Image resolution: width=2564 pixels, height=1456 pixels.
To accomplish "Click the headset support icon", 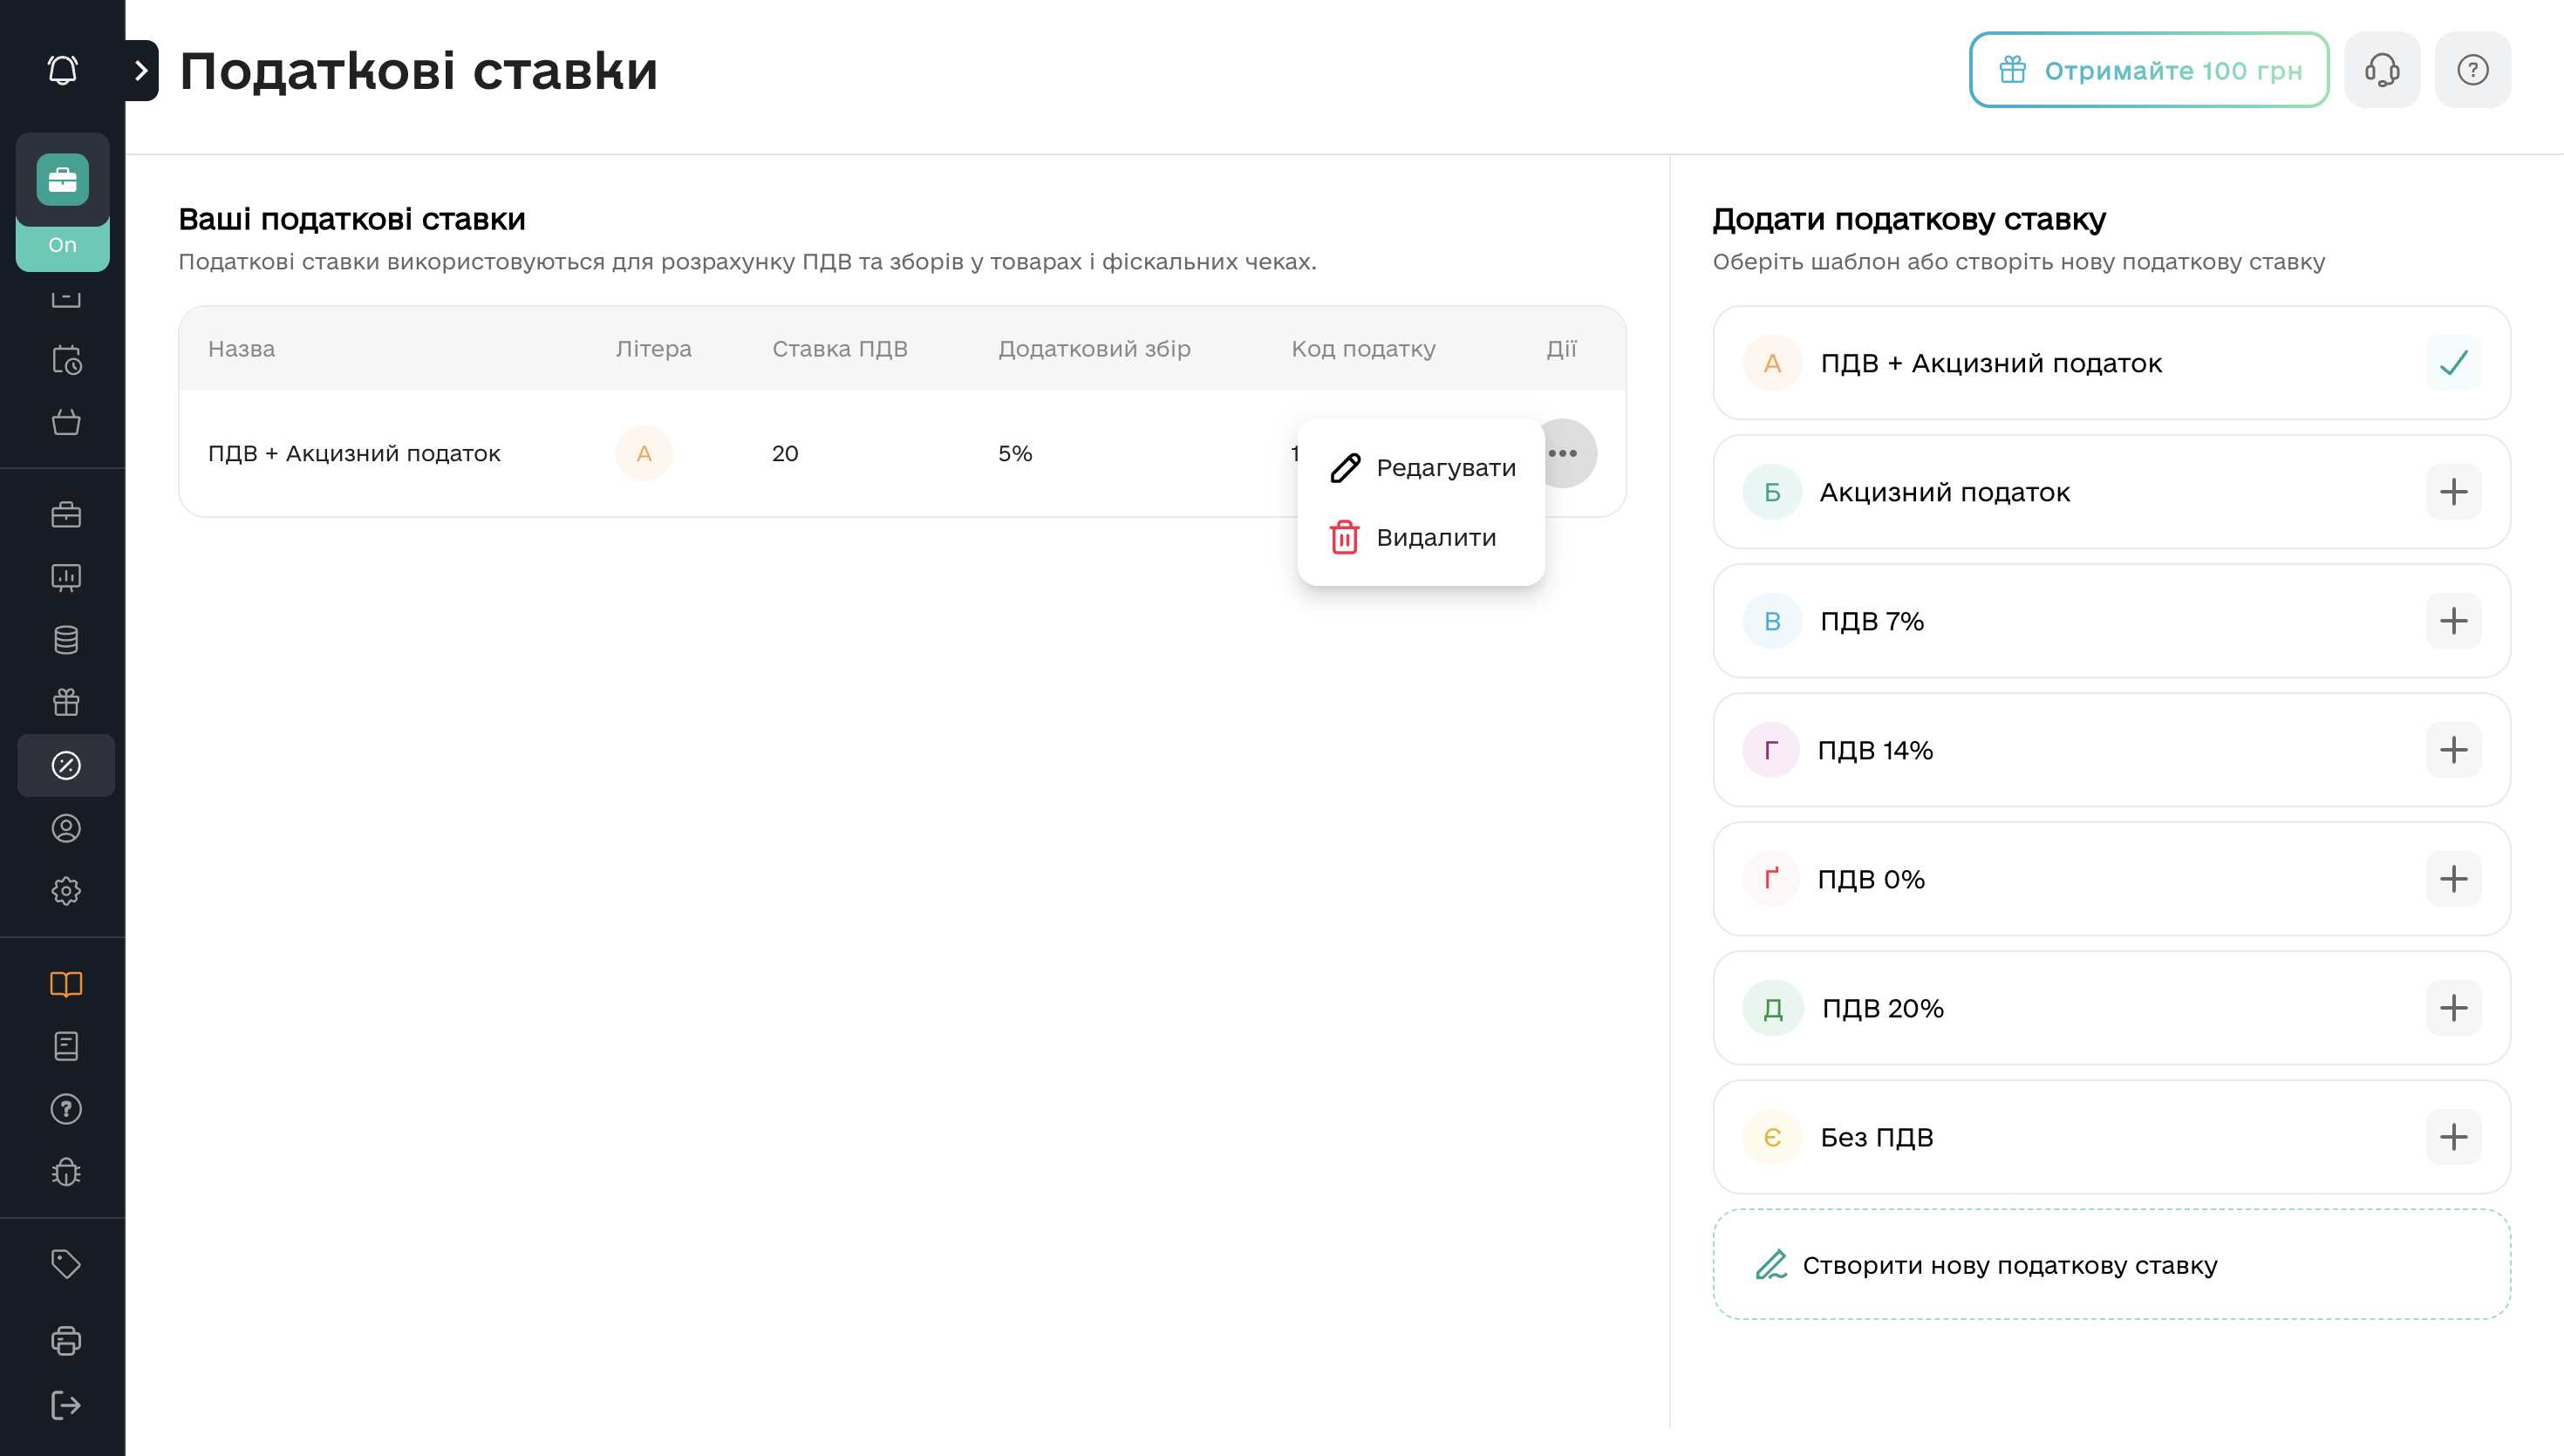I will (2382, 70).
